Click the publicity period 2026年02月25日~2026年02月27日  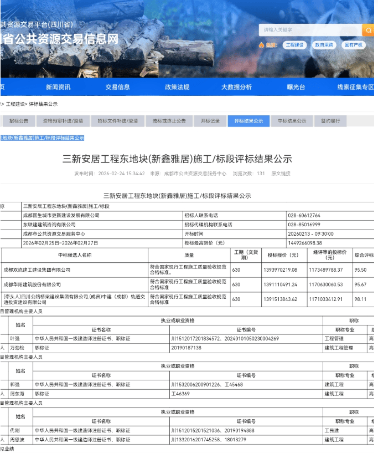60,243
